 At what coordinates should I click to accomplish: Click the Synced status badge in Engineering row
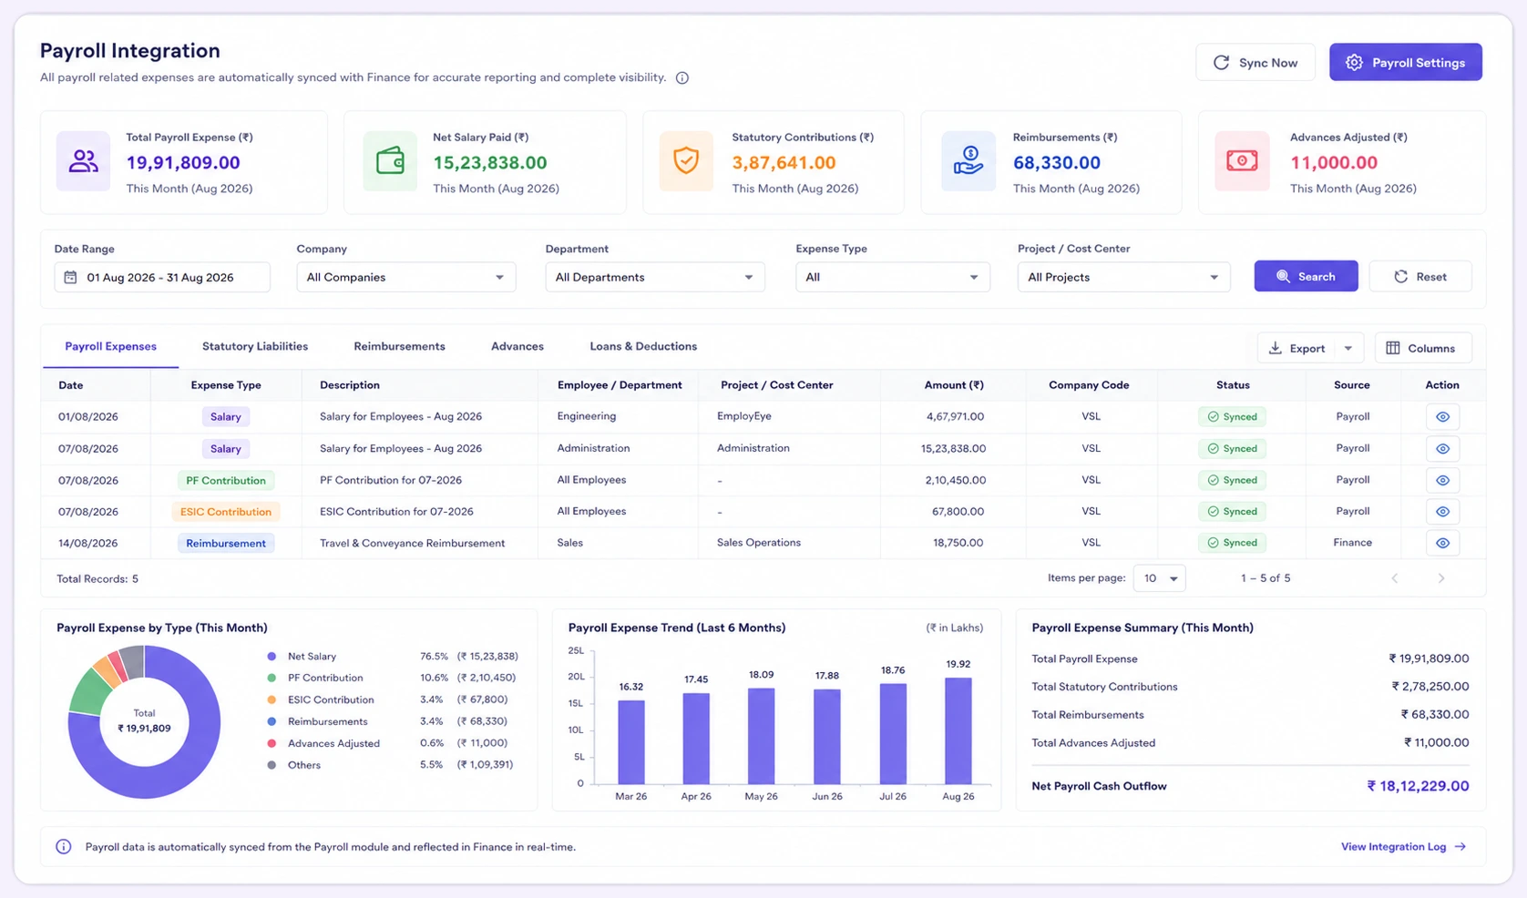pos(1232,417)
